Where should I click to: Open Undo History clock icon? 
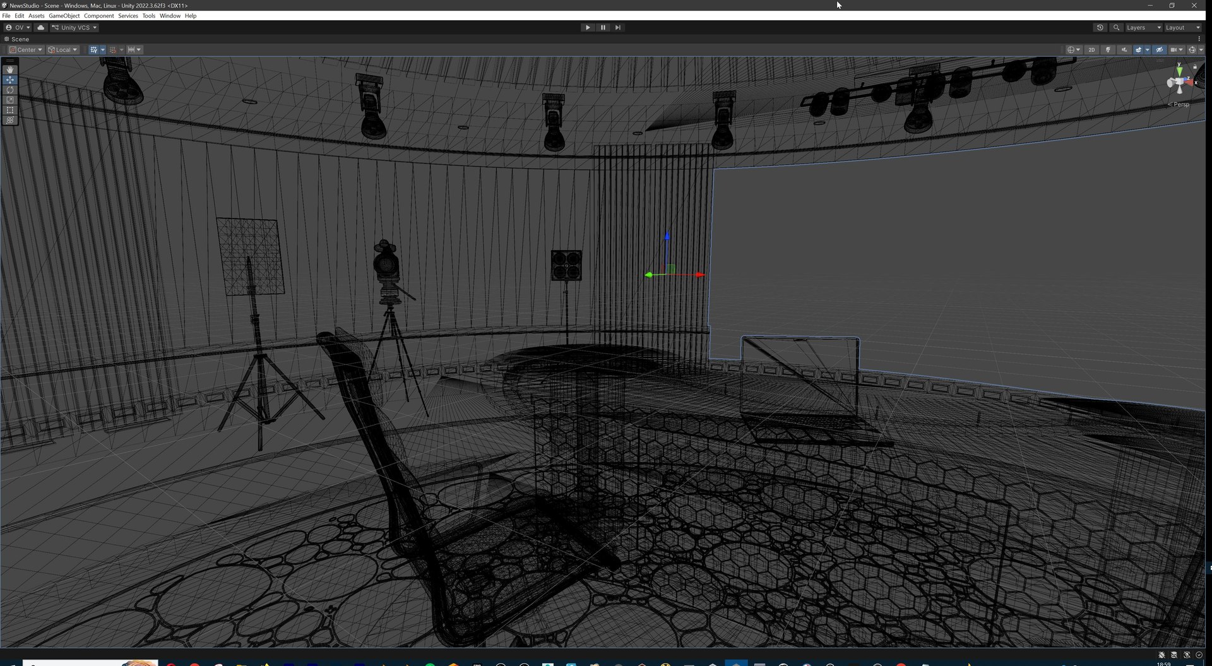pyautogui.click(x=1100, y=28)
